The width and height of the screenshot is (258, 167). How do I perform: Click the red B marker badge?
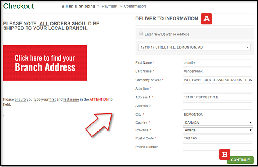224,155
